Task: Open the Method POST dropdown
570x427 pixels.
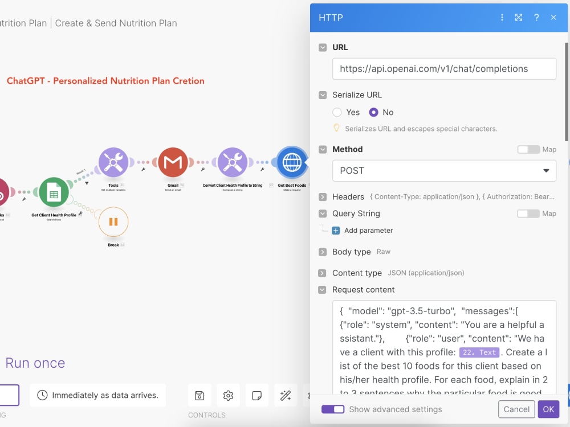Action: point(444,171)
